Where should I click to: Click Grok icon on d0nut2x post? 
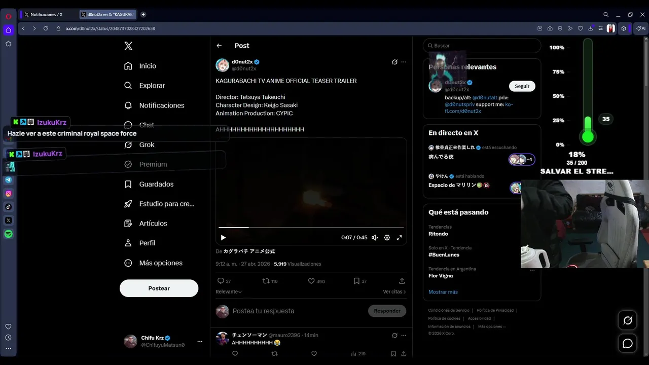(394, 62)
